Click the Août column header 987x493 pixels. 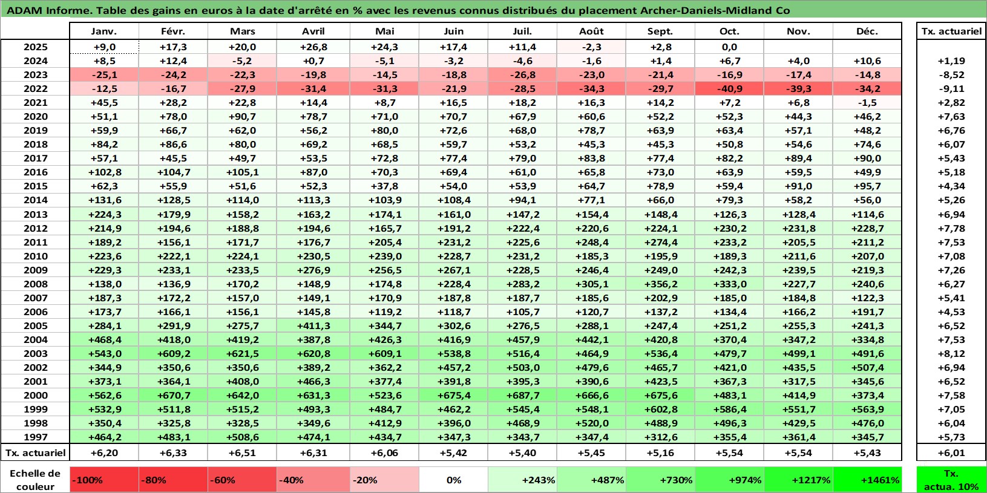(x=591, y=31)
